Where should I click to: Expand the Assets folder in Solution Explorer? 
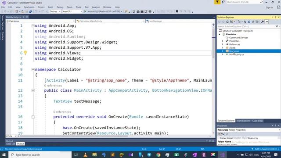[223, 48]
